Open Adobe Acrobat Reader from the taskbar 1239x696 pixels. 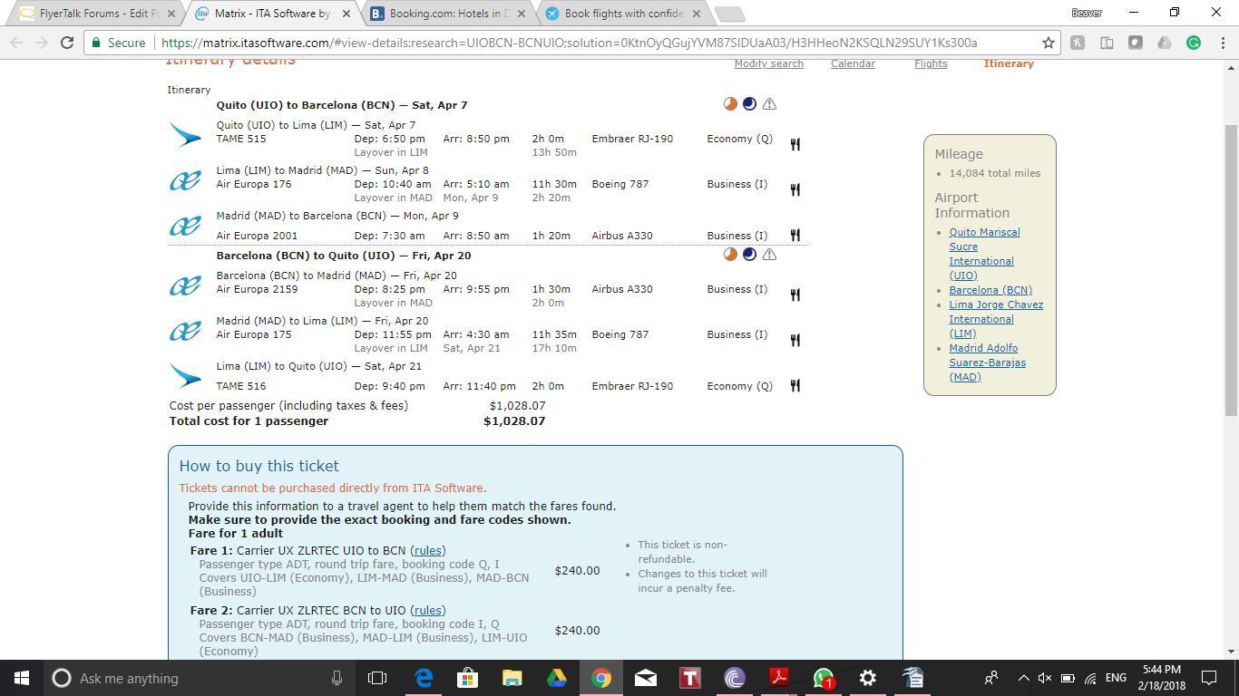pyautogui.click(x=779, y=678)
